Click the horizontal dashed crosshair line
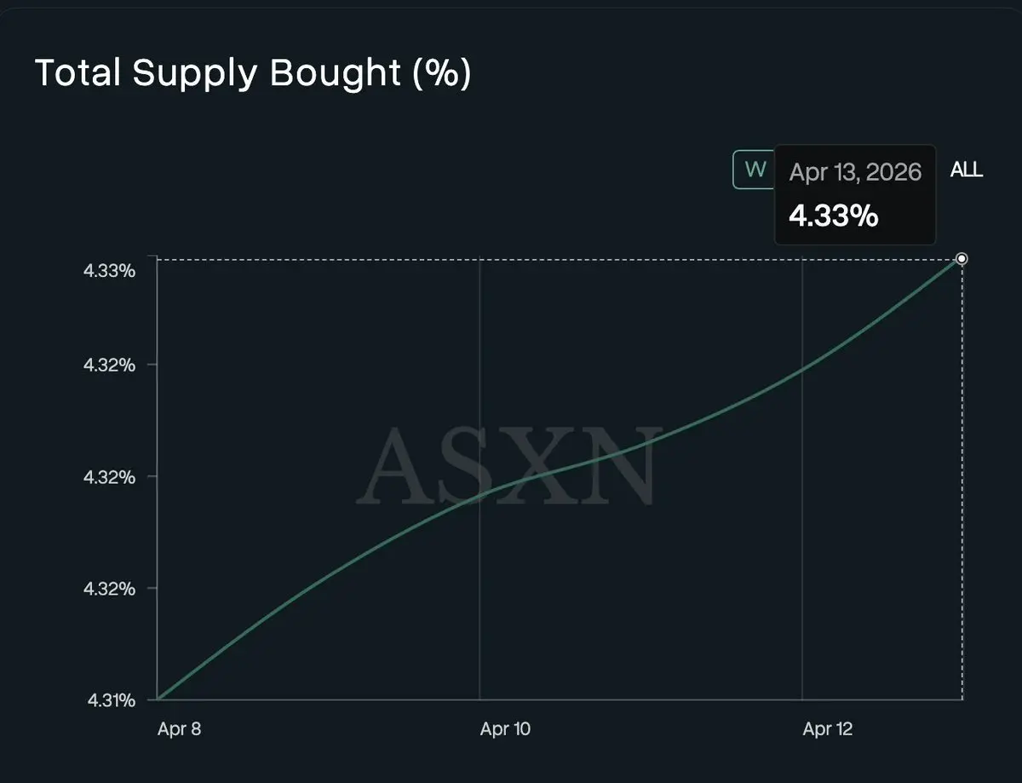Viewport: 1022px width, 783px height. 554,259
